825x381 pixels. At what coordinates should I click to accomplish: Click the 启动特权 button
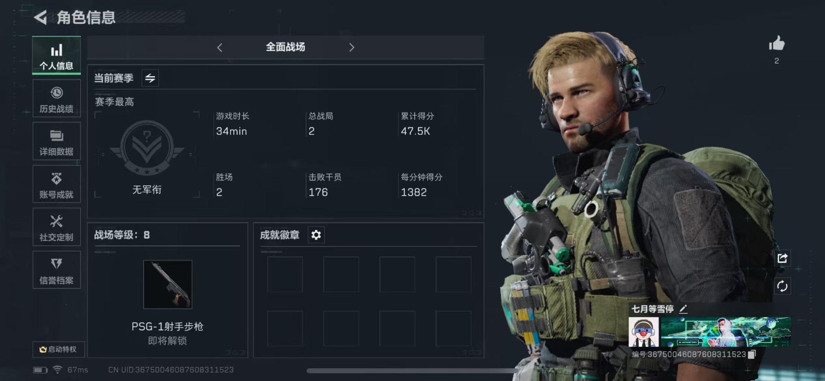tap(58, 349)
